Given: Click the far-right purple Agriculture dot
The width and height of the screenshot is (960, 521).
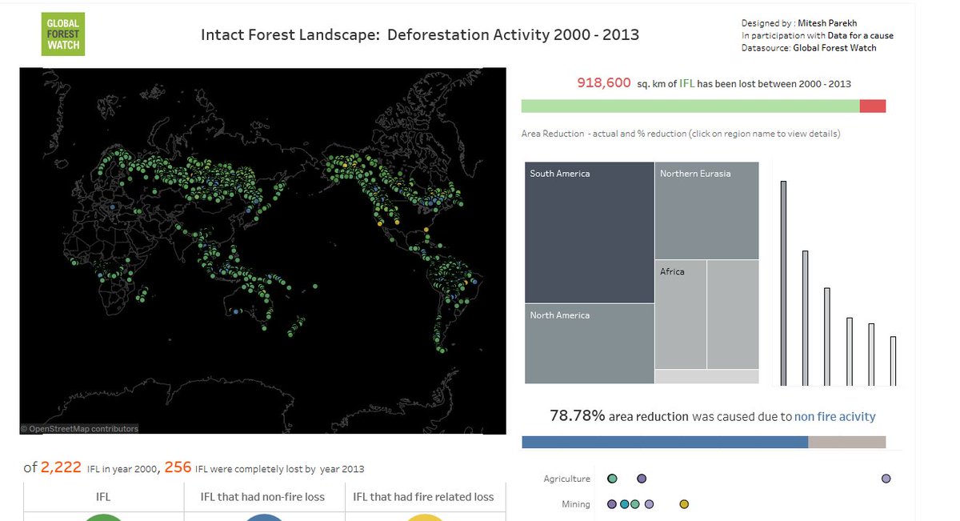Looking at the screenshot, I should (886, 479).
